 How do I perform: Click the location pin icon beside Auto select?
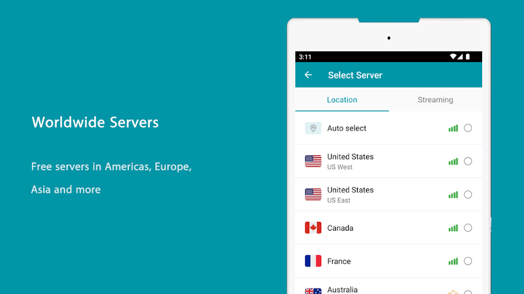313,128
